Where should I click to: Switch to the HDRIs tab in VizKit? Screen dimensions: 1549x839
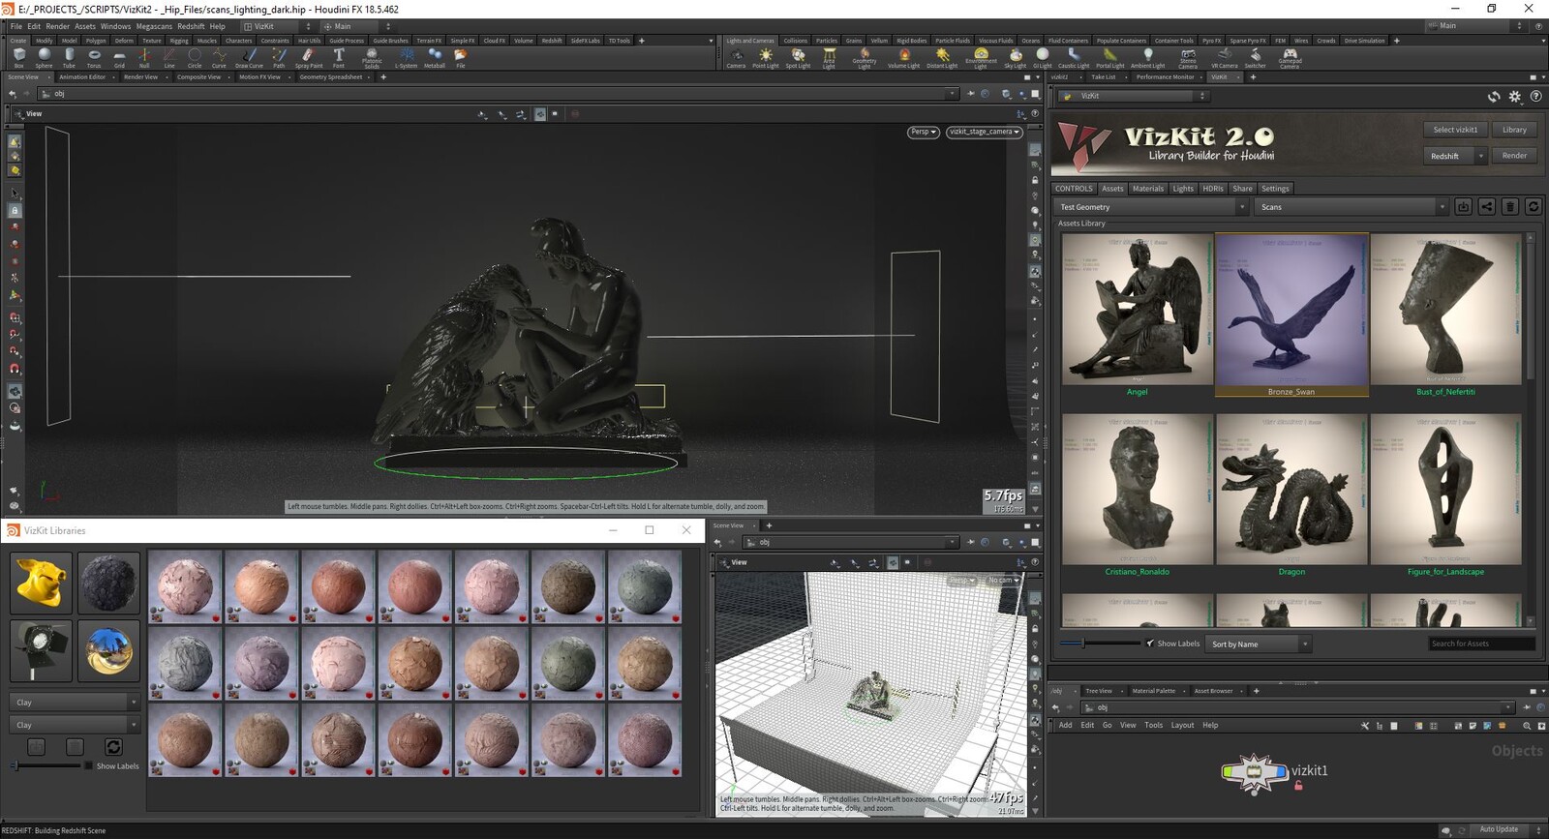(1213, 189)
